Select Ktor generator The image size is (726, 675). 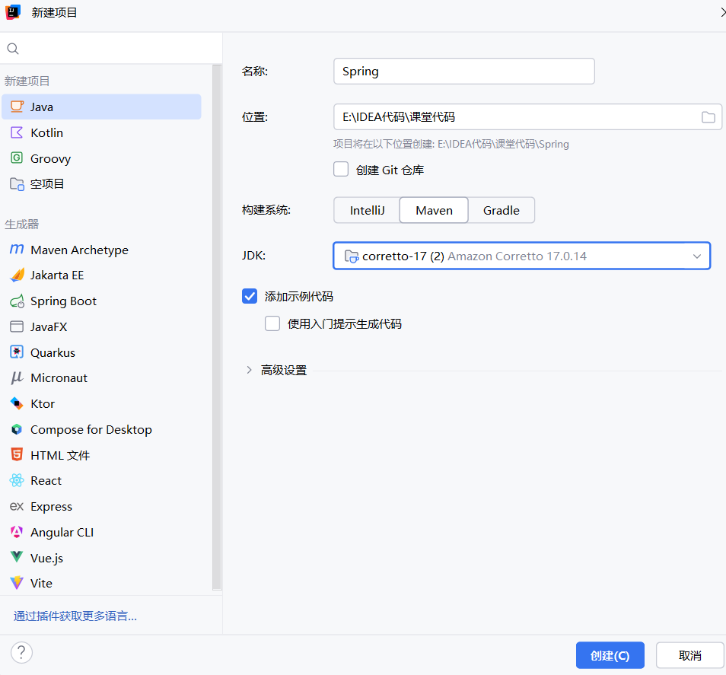click(x=101, y=403)
